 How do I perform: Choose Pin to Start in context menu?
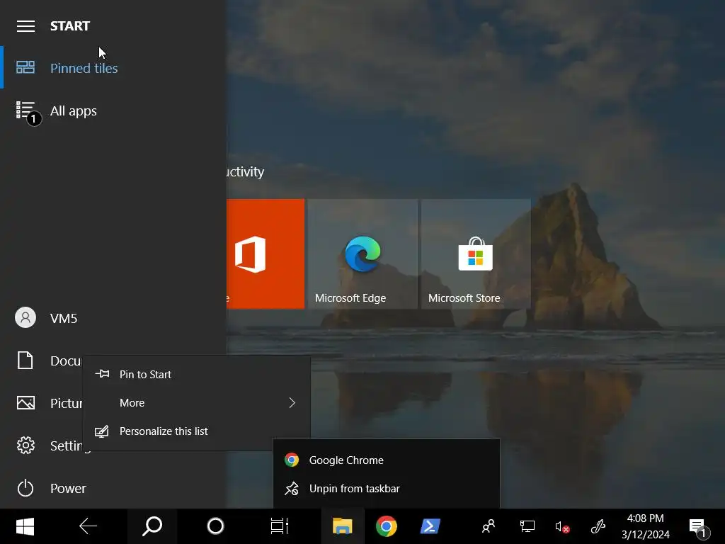[197, 374]
